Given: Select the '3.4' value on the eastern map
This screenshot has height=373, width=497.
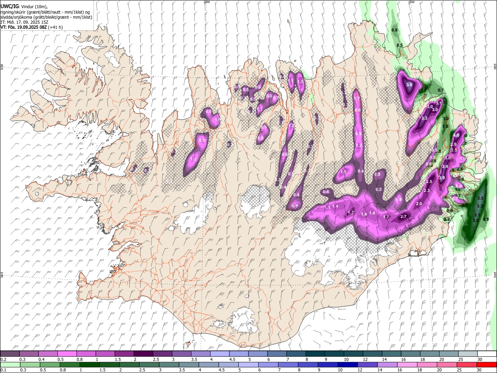Looking at the screenshot, I should tap(445, 166).
